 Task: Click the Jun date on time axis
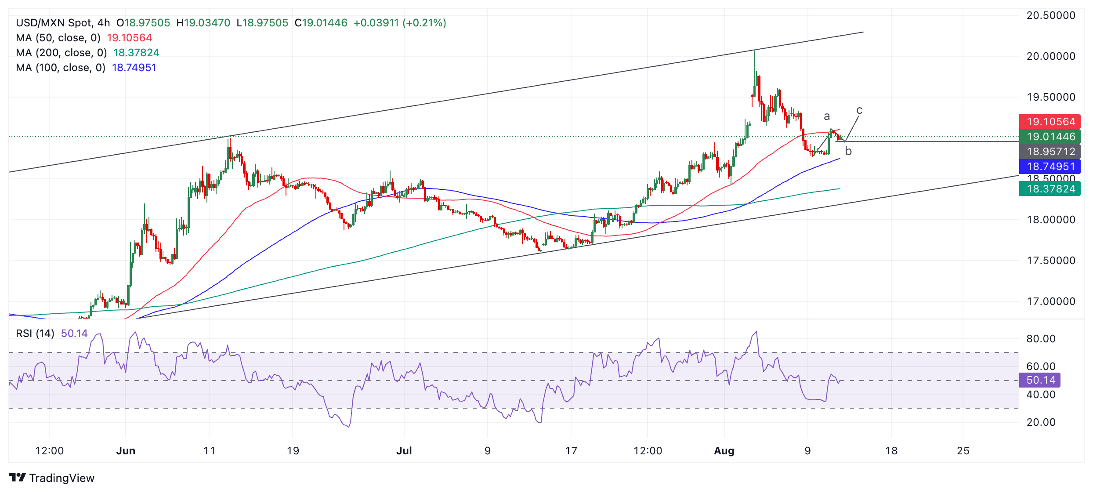pyautogui.click(x=126, y=451)
